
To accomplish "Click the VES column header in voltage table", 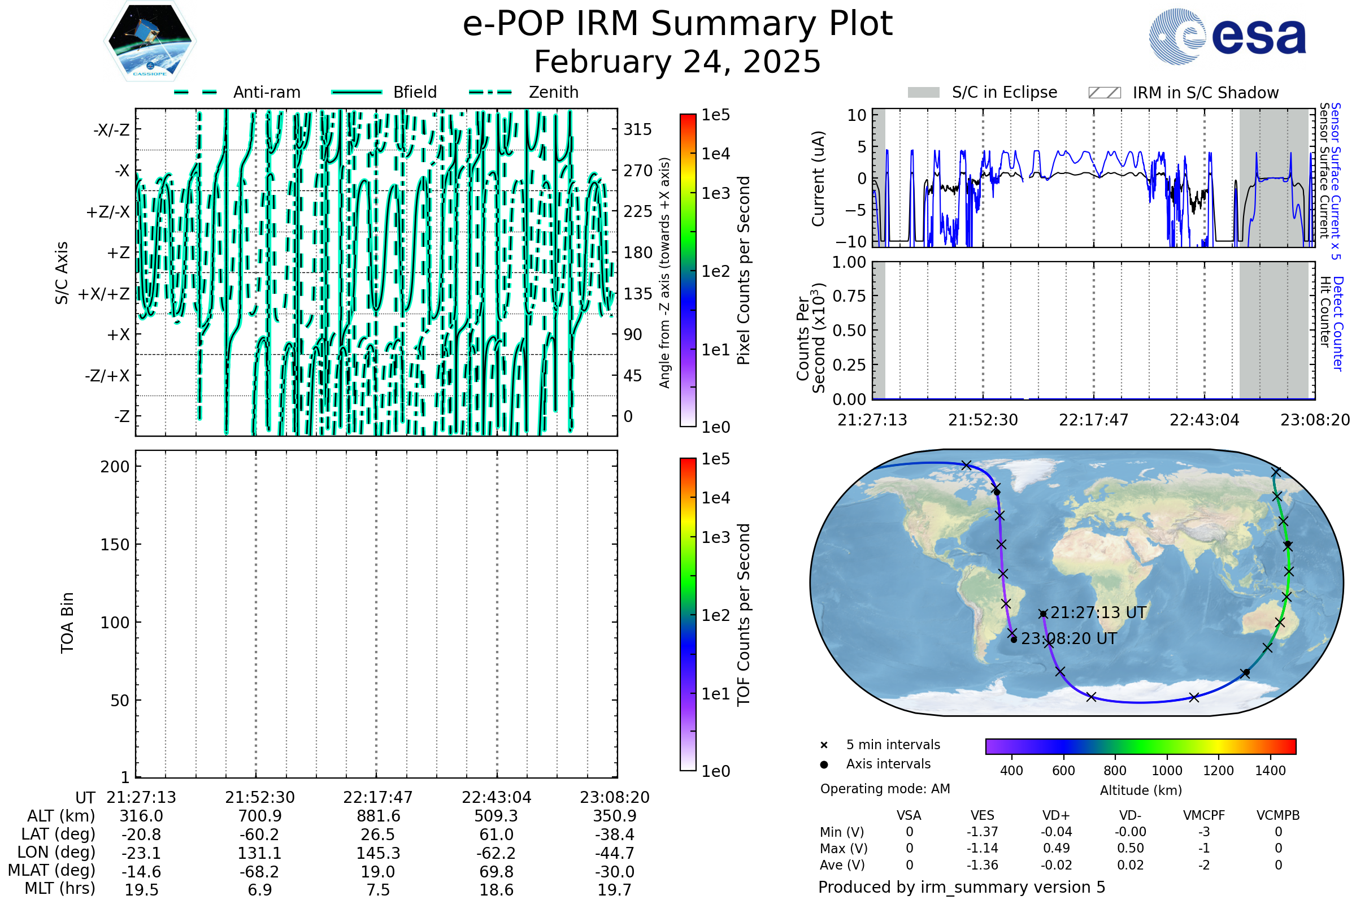I will click(983, 815).
